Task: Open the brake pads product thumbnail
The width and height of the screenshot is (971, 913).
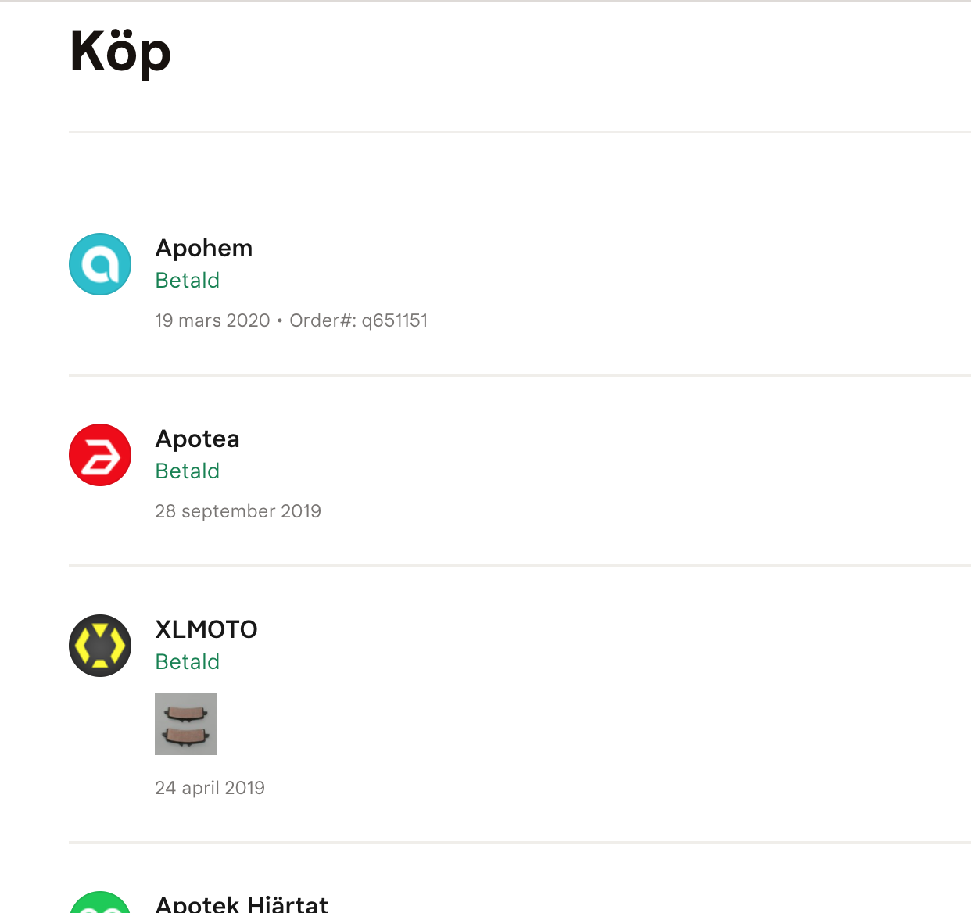Action: pyautogui.click(x=186, y=724)
